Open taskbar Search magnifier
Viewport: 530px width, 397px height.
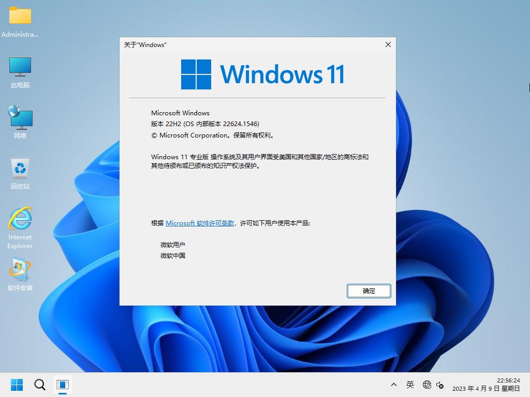(x=40, y=385)
